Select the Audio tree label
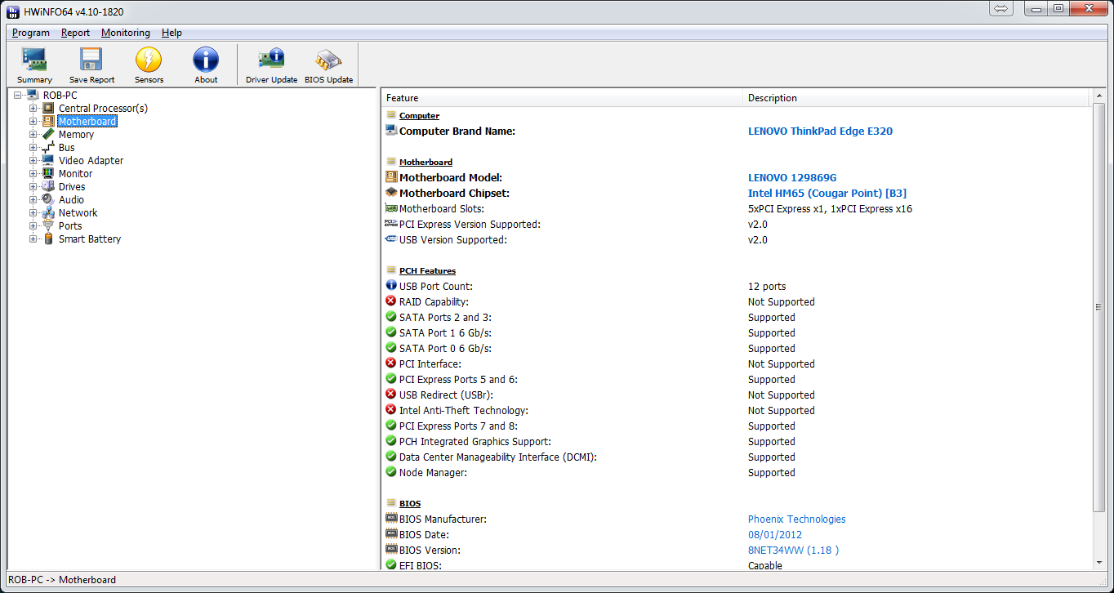The image size is (1114, 593). 71,199
